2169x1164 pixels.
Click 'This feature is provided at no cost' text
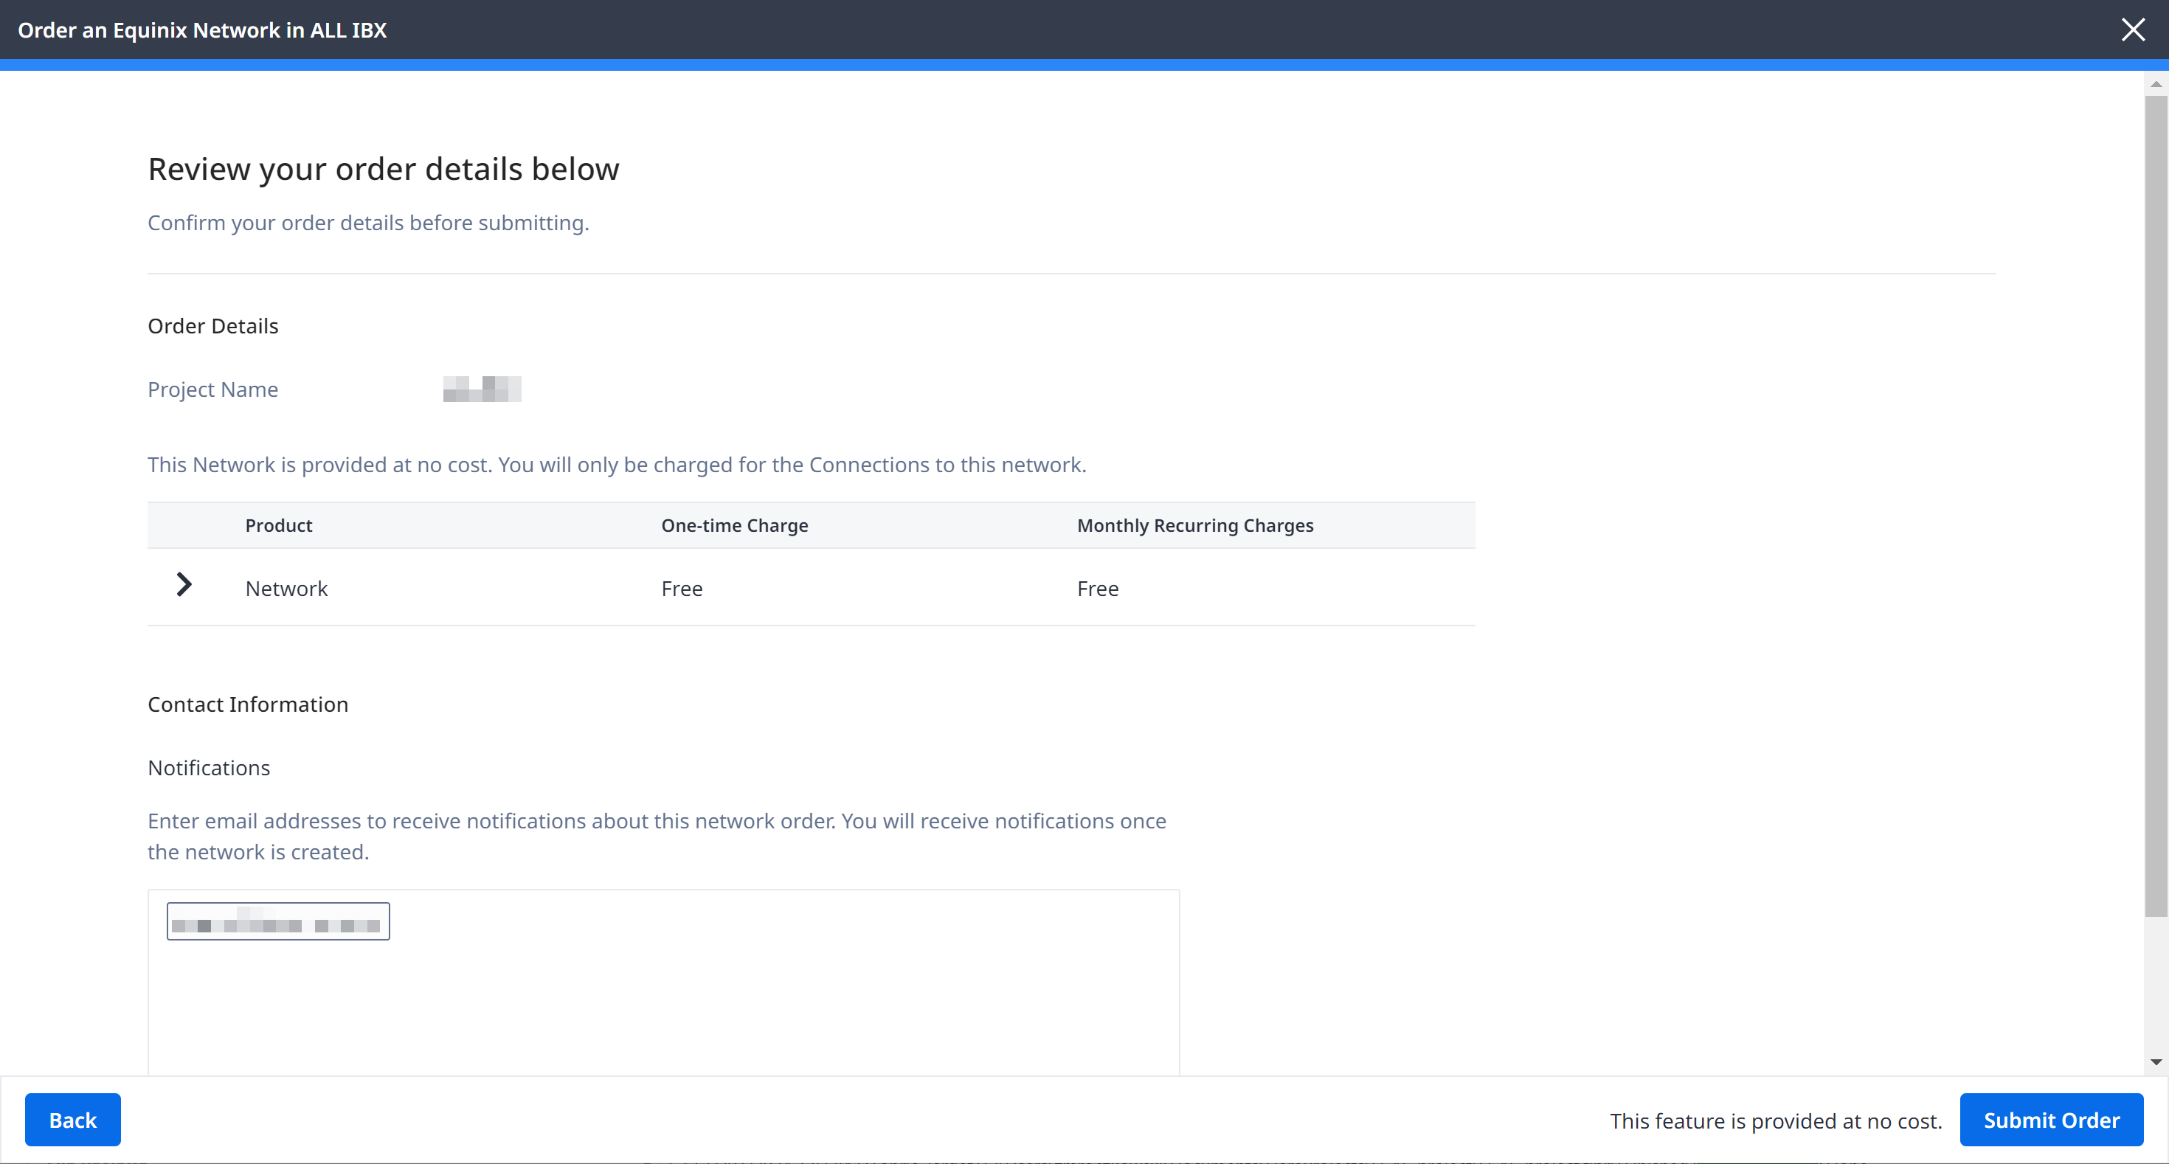[x=1776, y=1120]
